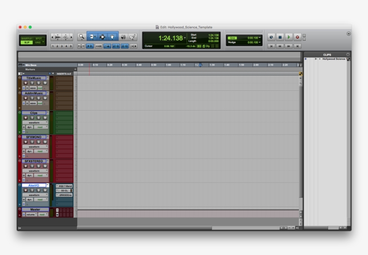The image size is (368, 255).
Task: Click the Fast Forward button
Action: click(289, 46)
